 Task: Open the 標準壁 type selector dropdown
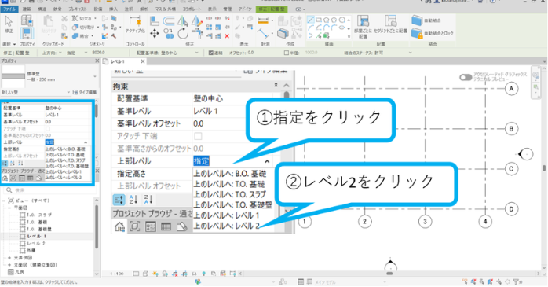[95, 76]
